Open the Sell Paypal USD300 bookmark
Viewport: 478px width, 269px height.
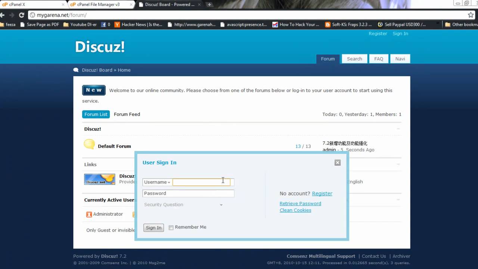click(402, 24)
